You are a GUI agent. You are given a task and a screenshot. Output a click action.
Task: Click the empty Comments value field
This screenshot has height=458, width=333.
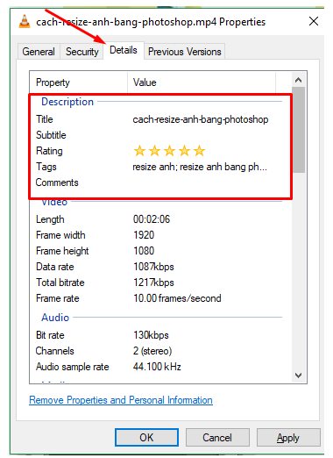(x=204, y=182)
